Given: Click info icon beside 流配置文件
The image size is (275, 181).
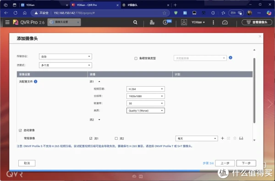Looking at the screenshot, I should pos(36,82).
